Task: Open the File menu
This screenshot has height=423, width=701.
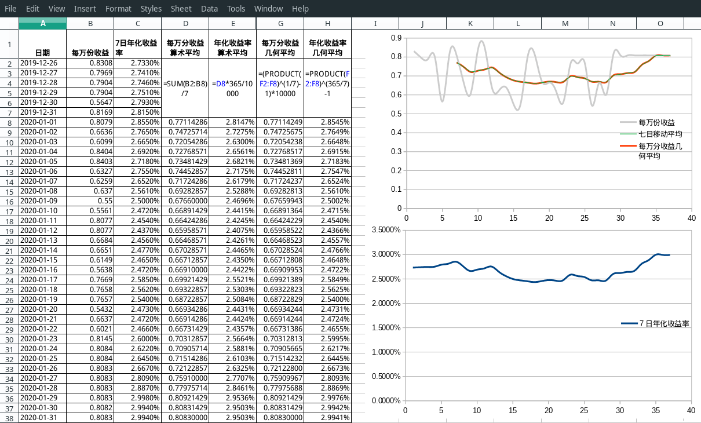Action: pos(10,9)
